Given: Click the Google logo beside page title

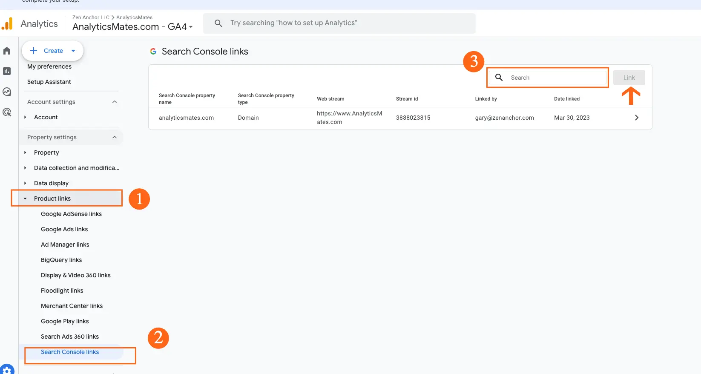Looking at the screenshot, I should tap(153, 52).
